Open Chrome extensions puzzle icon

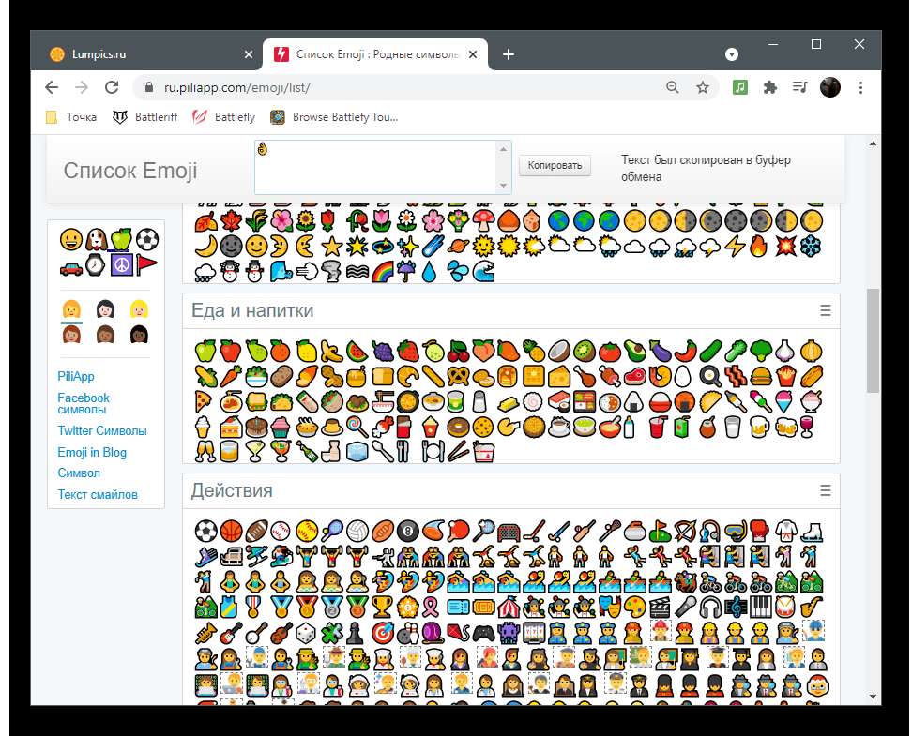coord(770,87)
